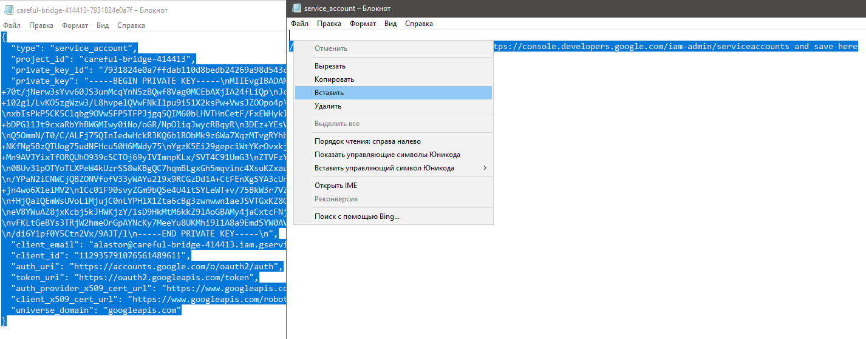This screenshot has width=866, height=339.
Task: Click the END PRIVATE KEY line
Action: [x=140, y=233]
